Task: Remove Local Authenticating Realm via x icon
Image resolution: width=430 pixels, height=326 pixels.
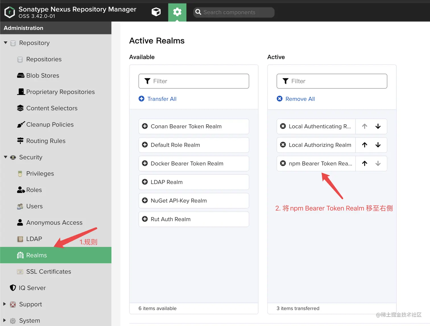Action: [x=283, y=126]
